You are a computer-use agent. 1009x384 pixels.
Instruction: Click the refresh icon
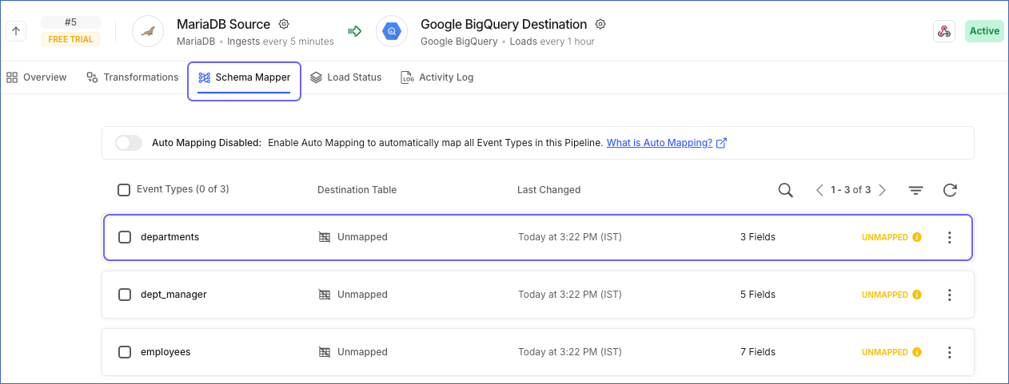pos(950,190)
